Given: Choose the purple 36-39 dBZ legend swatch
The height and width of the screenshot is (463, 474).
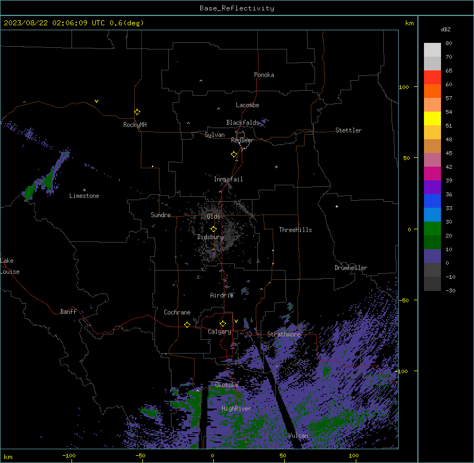Looking at the screenshot, I should click(x=432, y=188).
